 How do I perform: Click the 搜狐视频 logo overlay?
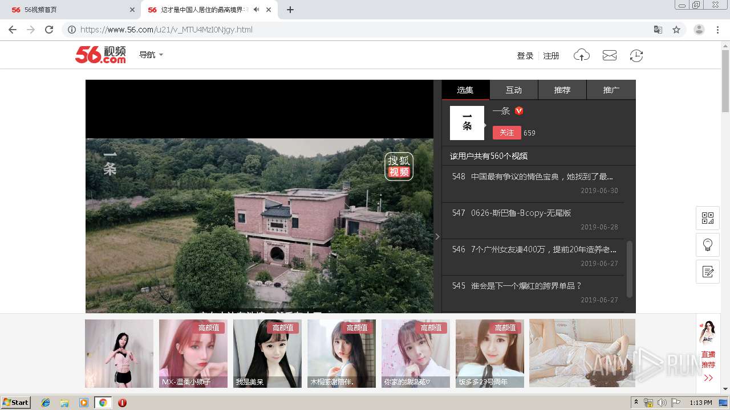coord(399,166)
